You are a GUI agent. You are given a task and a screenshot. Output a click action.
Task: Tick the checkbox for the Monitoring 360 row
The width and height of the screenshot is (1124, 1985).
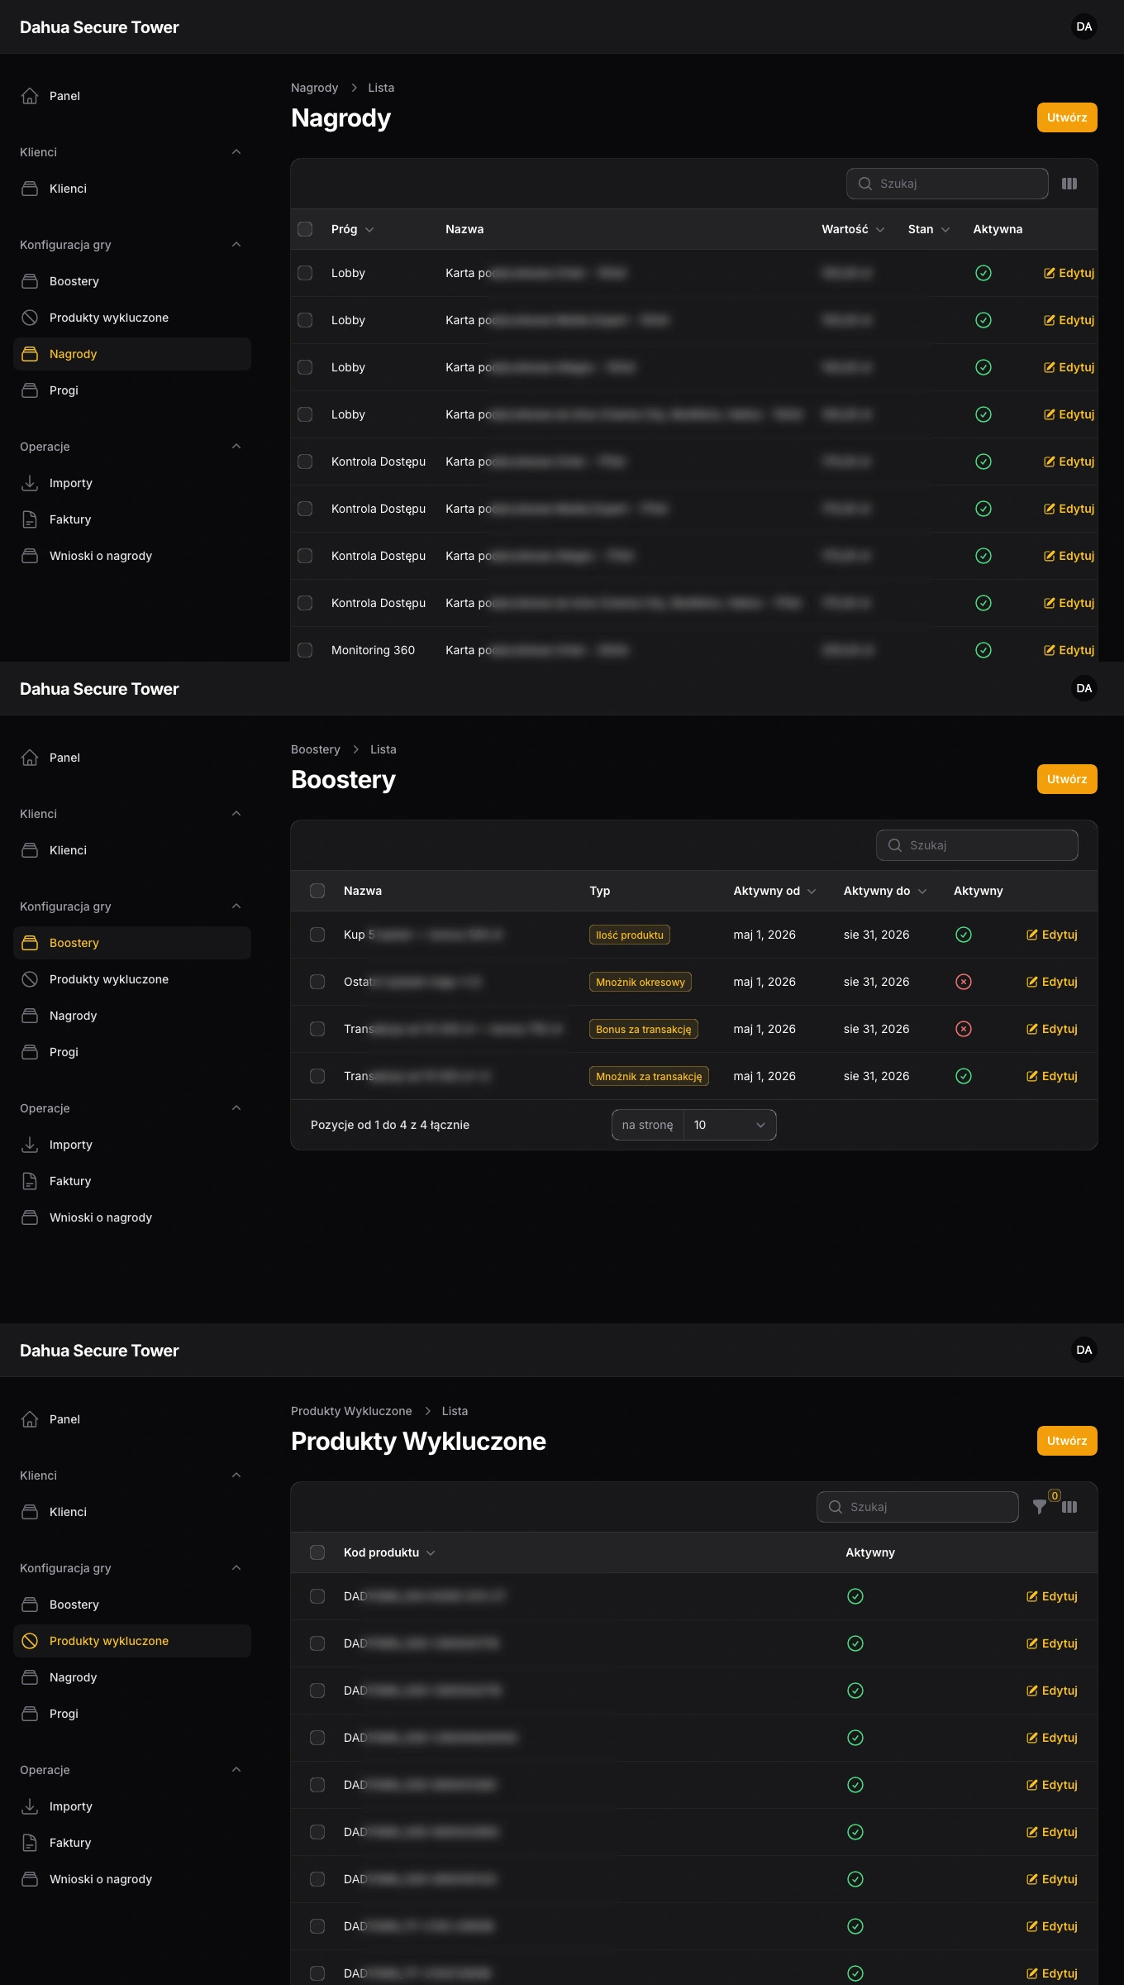[305, 650]
